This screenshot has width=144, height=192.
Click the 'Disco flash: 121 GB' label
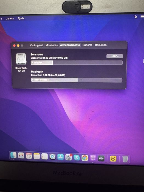point(21,69)
